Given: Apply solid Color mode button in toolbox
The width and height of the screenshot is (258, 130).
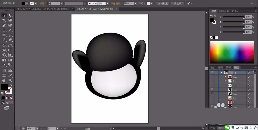Looking at the screenshot, I should click(x=3, y=98).
